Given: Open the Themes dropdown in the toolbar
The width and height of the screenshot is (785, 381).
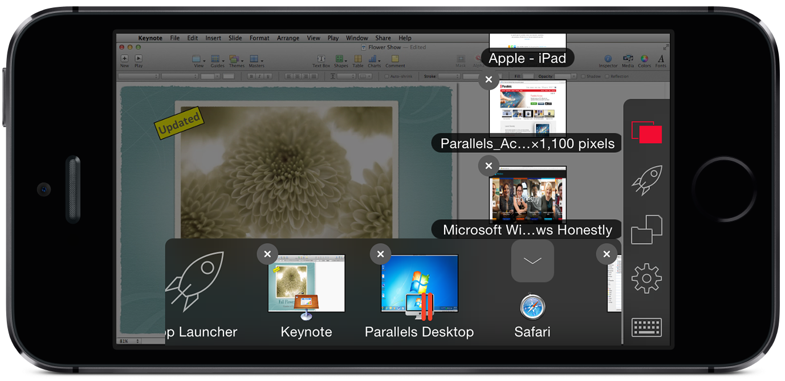Looking at the screenshot, I should [236, 59].
